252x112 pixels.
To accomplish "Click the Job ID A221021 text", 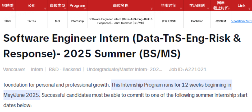I will coord(187,70).
